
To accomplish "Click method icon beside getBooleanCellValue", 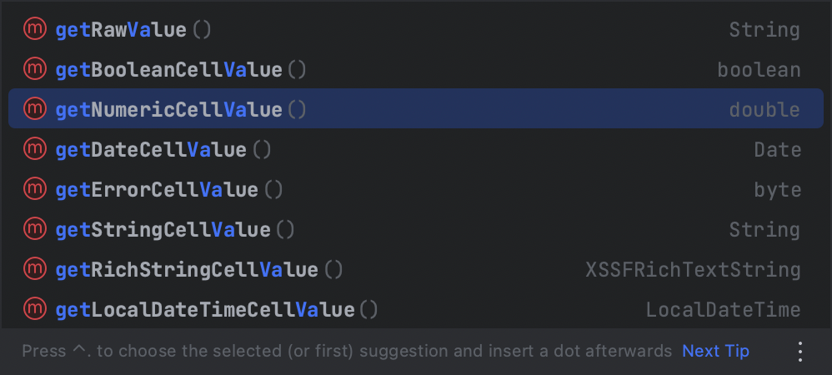I will pos(34,70).
